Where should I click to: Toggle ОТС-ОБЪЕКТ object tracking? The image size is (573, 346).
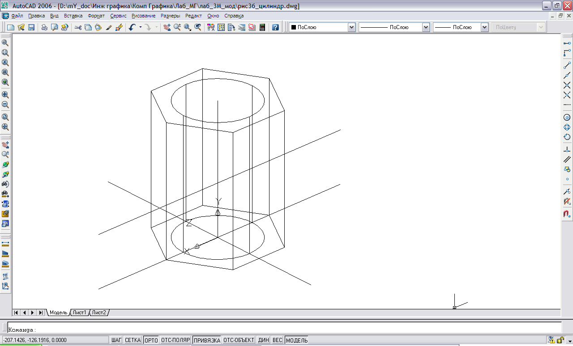click(239, 340)
